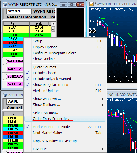Choose Display Options... menu entry
This screenshot has width=137, height=153.
coord(65,47)
